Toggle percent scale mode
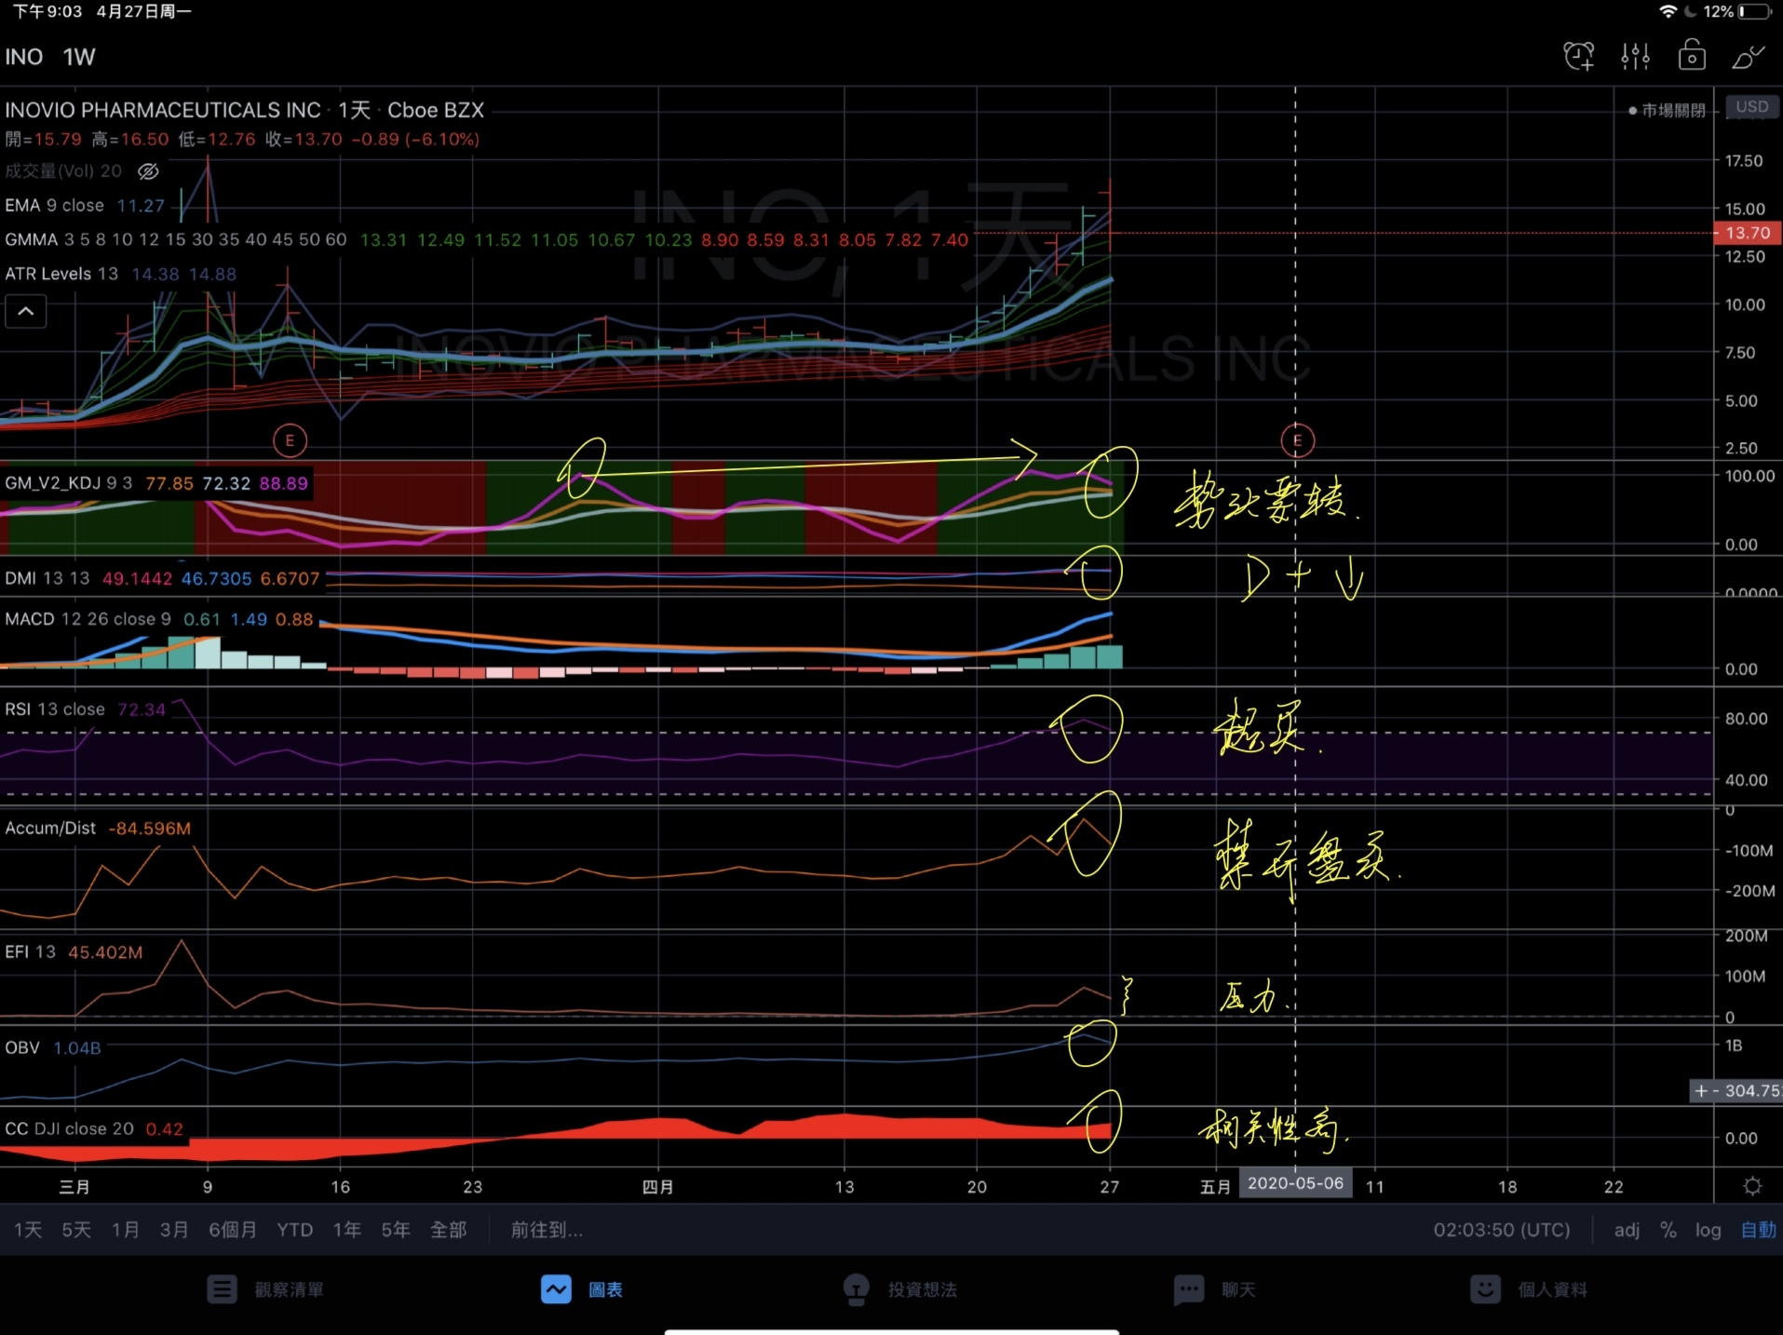1783x1335 pixels. (x=1668, y=1230)
